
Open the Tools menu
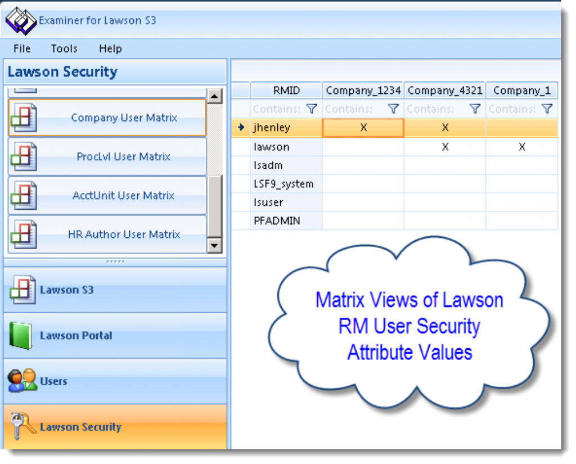pyautogui.click(x=64, y=48)
